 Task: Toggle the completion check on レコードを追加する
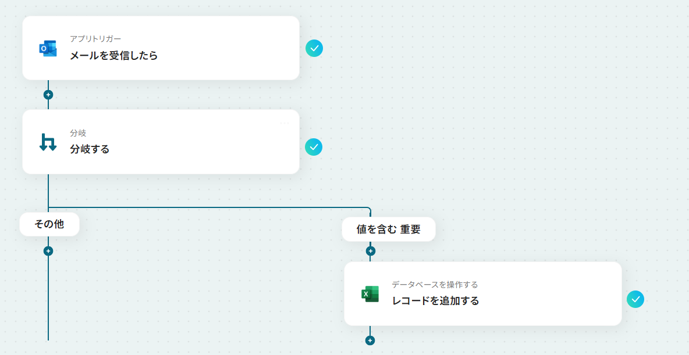click(635, 299)
